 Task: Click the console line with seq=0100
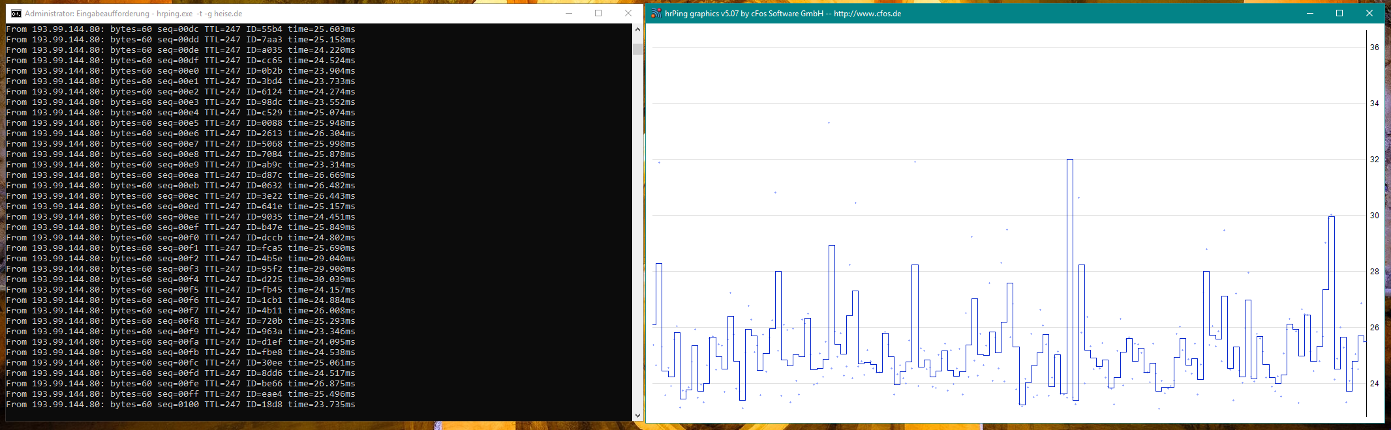[x=181, y=405]
